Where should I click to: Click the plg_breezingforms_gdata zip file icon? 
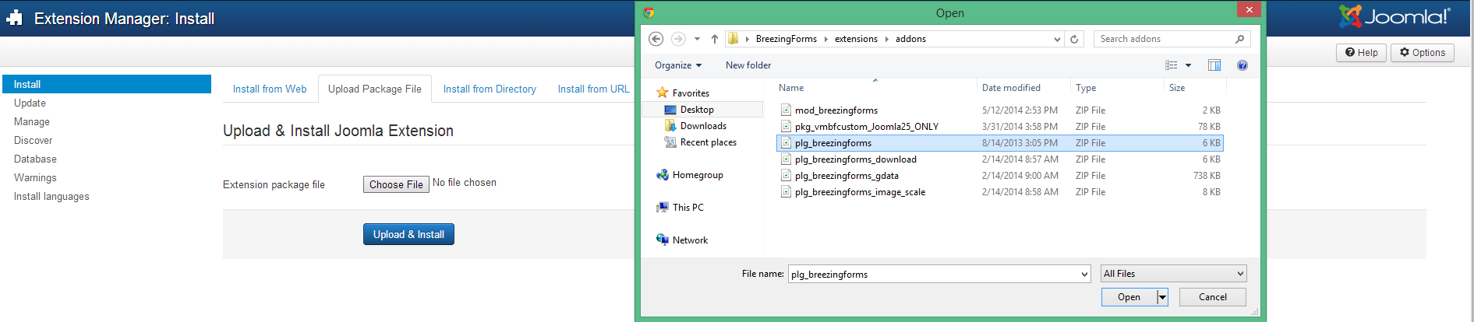(x=786, y=176)
